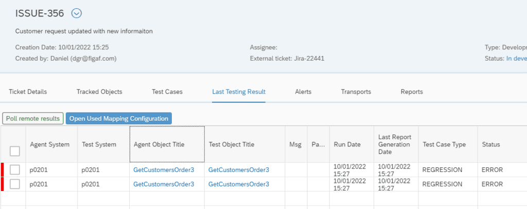Click the Test System column header
The image size is (527, 209).
pos(103,145)
